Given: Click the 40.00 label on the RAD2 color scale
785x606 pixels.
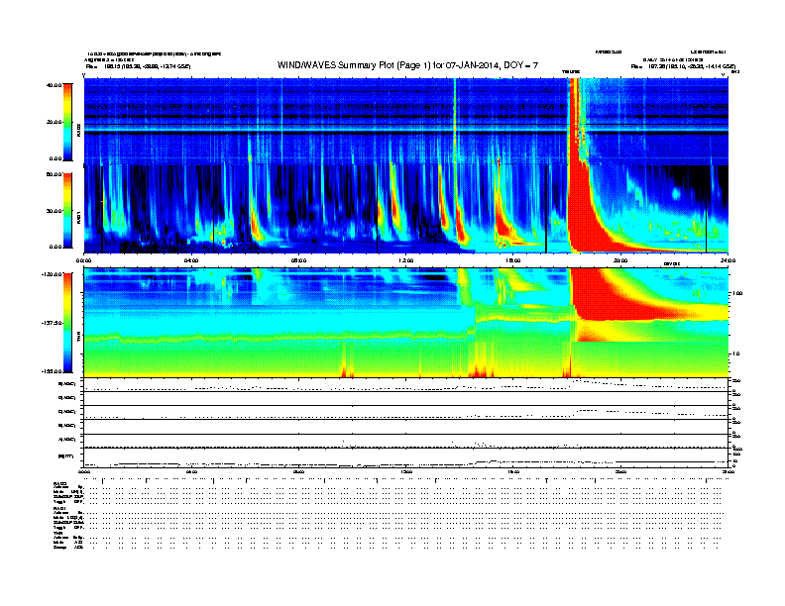Looking at the screenshot, I should click(54, 85).
